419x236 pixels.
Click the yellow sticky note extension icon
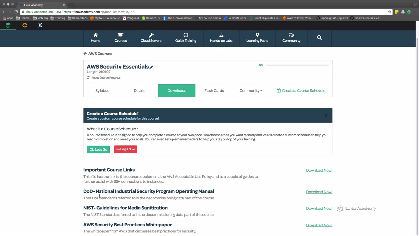coord(397,12)
